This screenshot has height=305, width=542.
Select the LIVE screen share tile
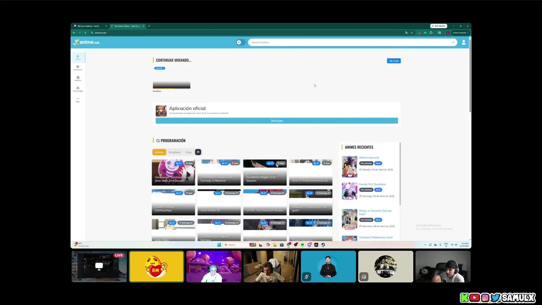coord(99,266)
